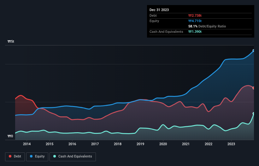Click the ₩1.390t cash value

pos(195,32)
